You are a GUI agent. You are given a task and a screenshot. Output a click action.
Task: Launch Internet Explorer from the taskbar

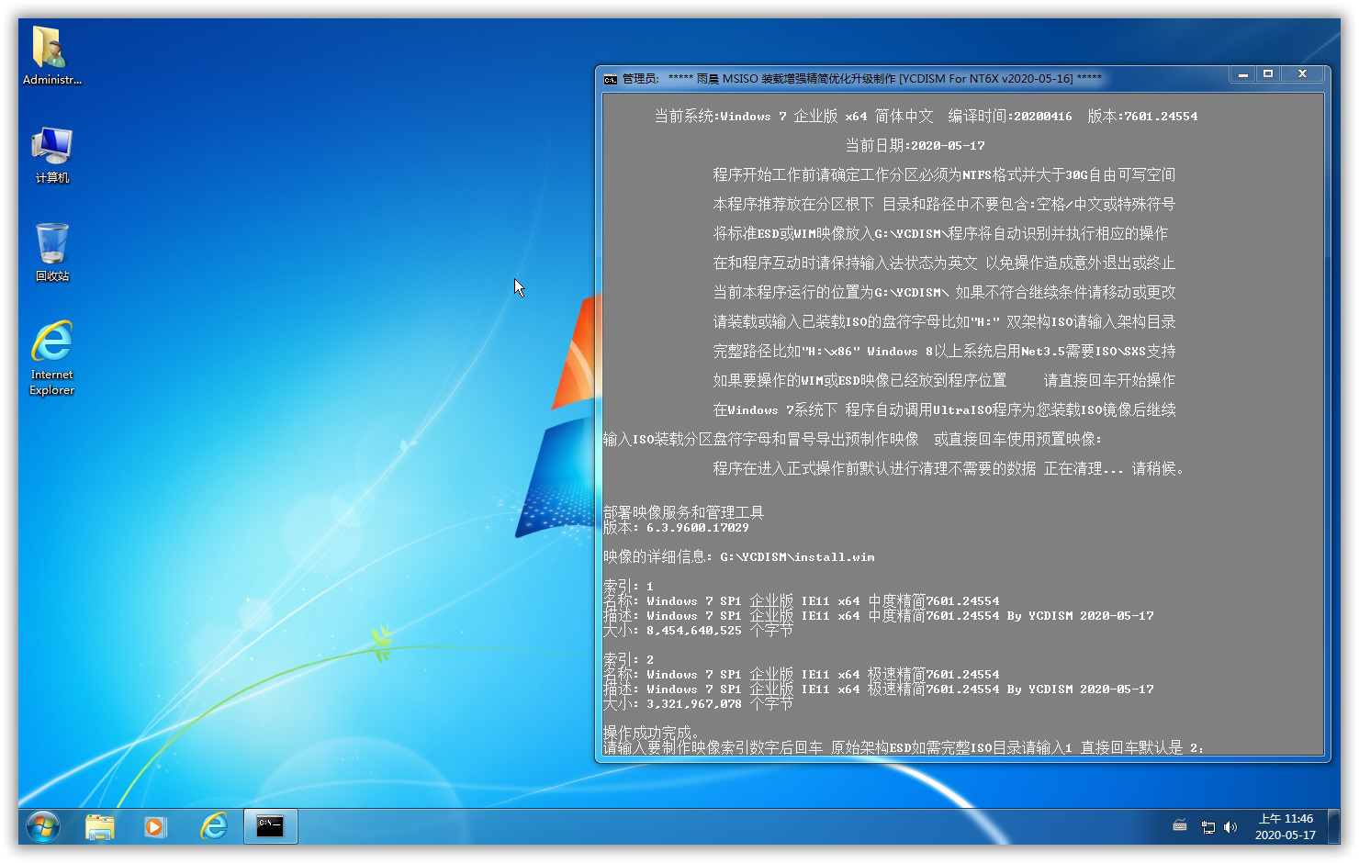click(214, 826)
